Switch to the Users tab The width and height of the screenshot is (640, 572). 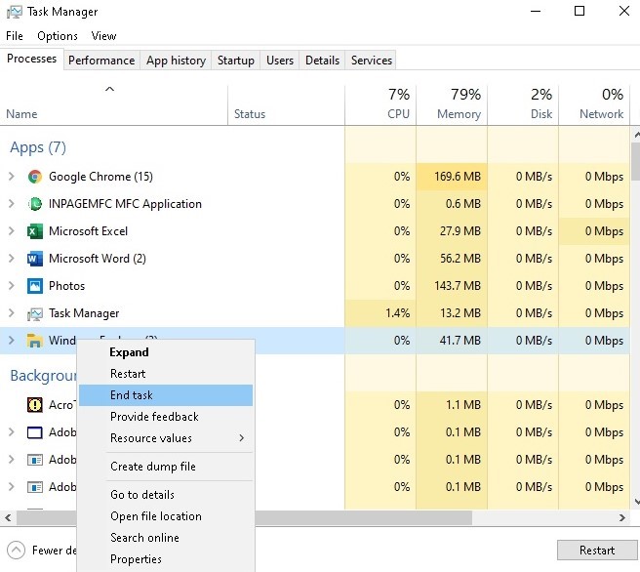pos(280,61)
